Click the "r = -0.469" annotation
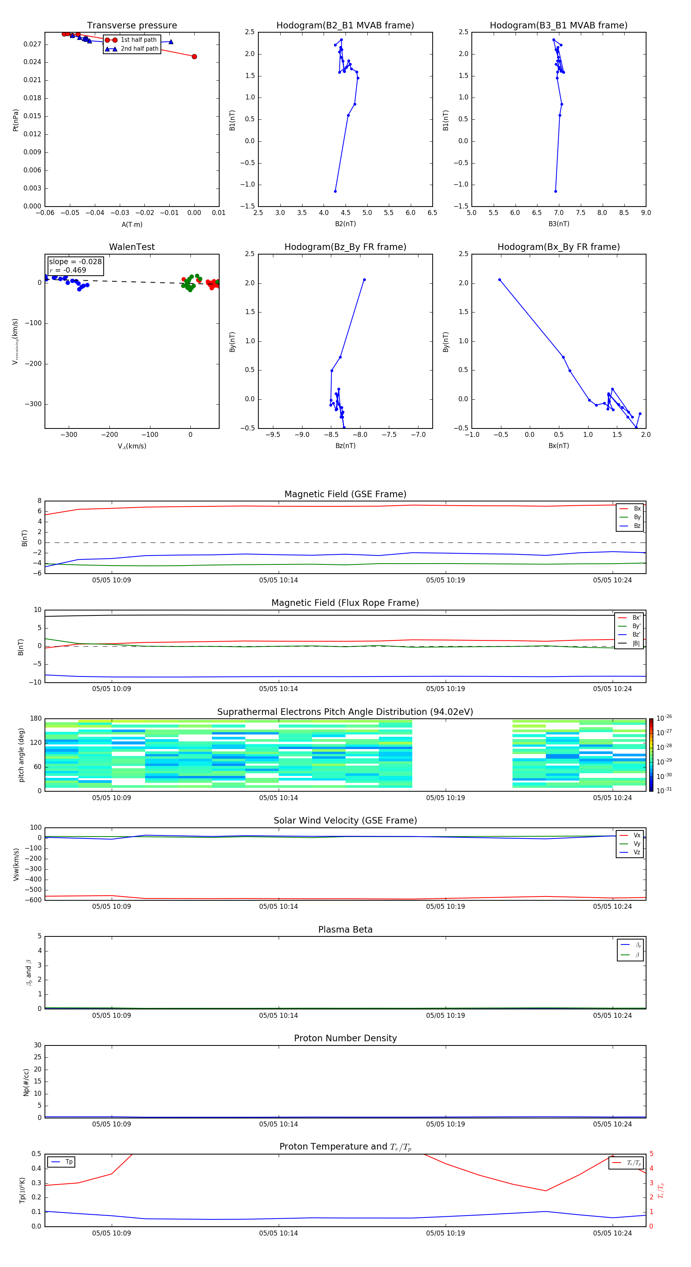 click(x=68, y=270)
